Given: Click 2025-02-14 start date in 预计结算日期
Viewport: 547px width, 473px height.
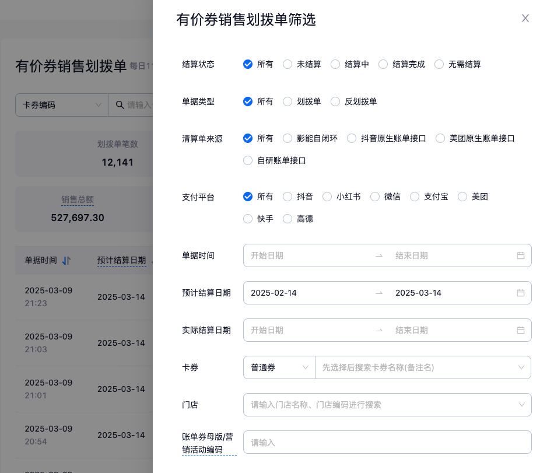Looking at the screenshot, I should click(x=274, y=293).
